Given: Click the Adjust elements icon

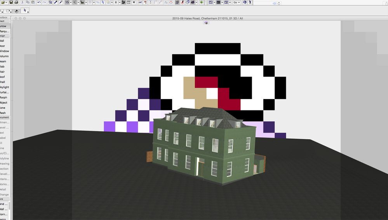Looking at the screenshot, I should [150, 2].
